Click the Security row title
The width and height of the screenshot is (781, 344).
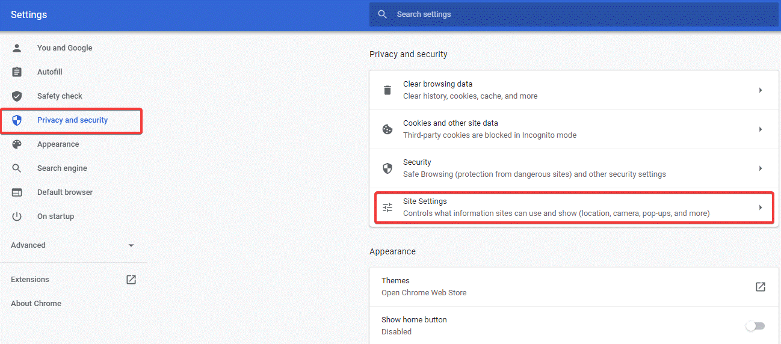point(417,162)
